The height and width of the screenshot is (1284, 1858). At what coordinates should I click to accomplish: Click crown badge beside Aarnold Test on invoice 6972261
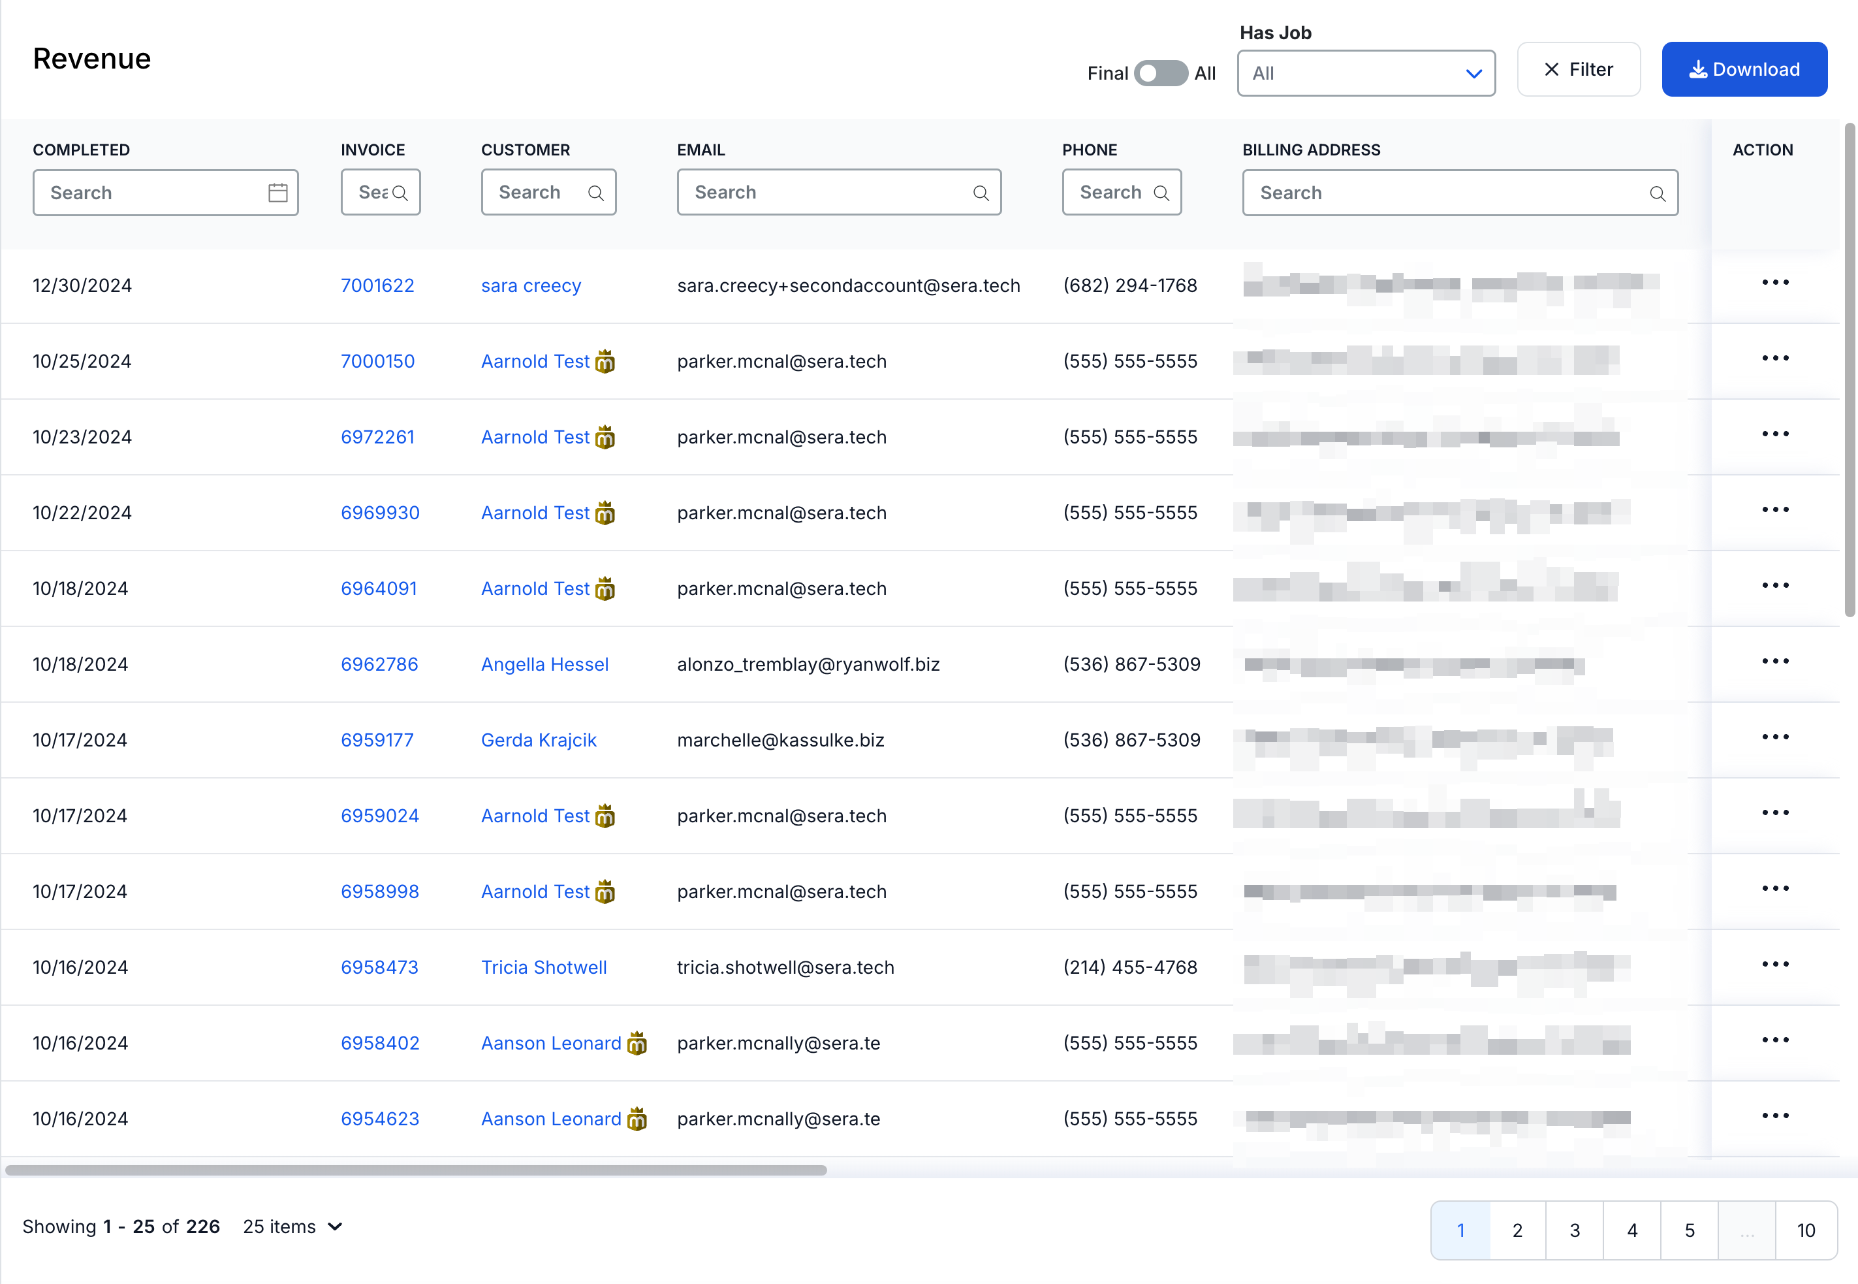tap(605, 437)
